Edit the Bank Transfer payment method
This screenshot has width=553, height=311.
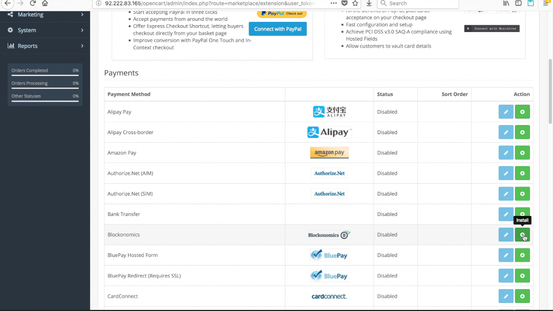506,214
